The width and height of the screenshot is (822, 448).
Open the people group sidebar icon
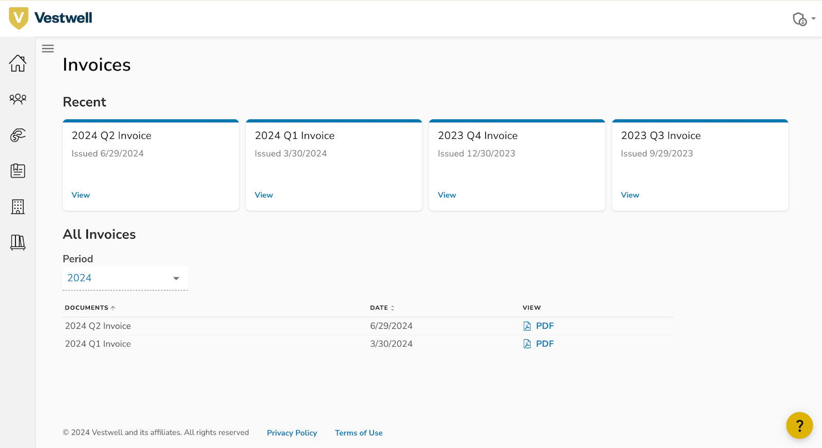[17, 99]
